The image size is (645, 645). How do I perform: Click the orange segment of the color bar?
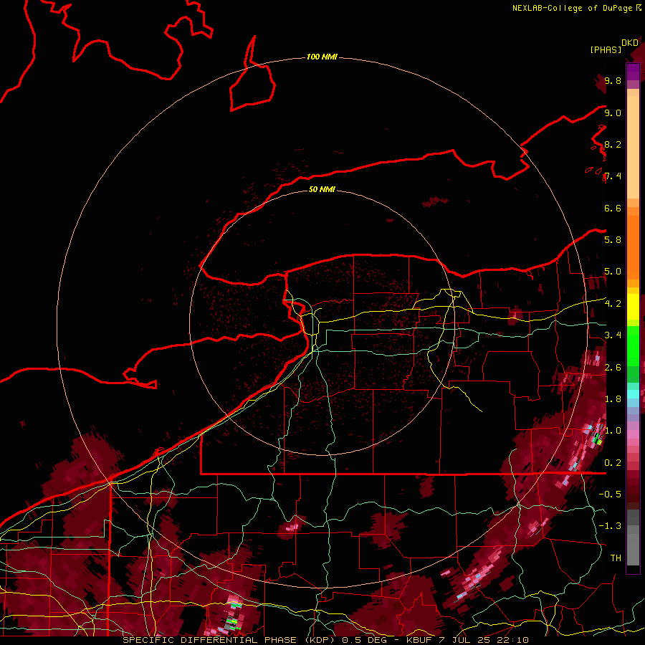[633, 247]
